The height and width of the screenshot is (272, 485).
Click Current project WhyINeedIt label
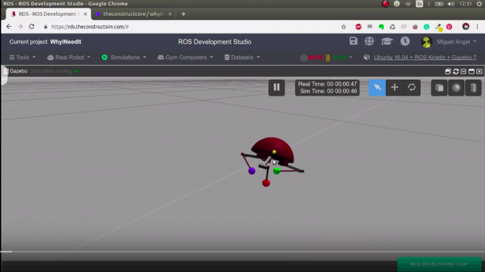point(45,42)
